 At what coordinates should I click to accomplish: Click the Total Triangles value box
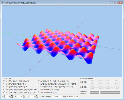coord(57,96)
